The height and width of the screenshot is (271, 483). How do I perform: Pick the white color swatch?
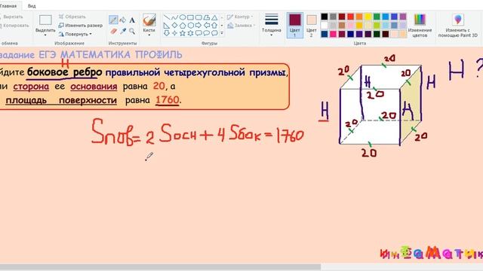pyautogui.click(x=325, y=25)
